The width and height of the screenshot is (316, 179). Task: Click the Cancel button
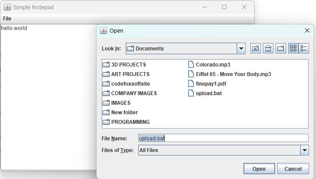(x=293, y=169)
